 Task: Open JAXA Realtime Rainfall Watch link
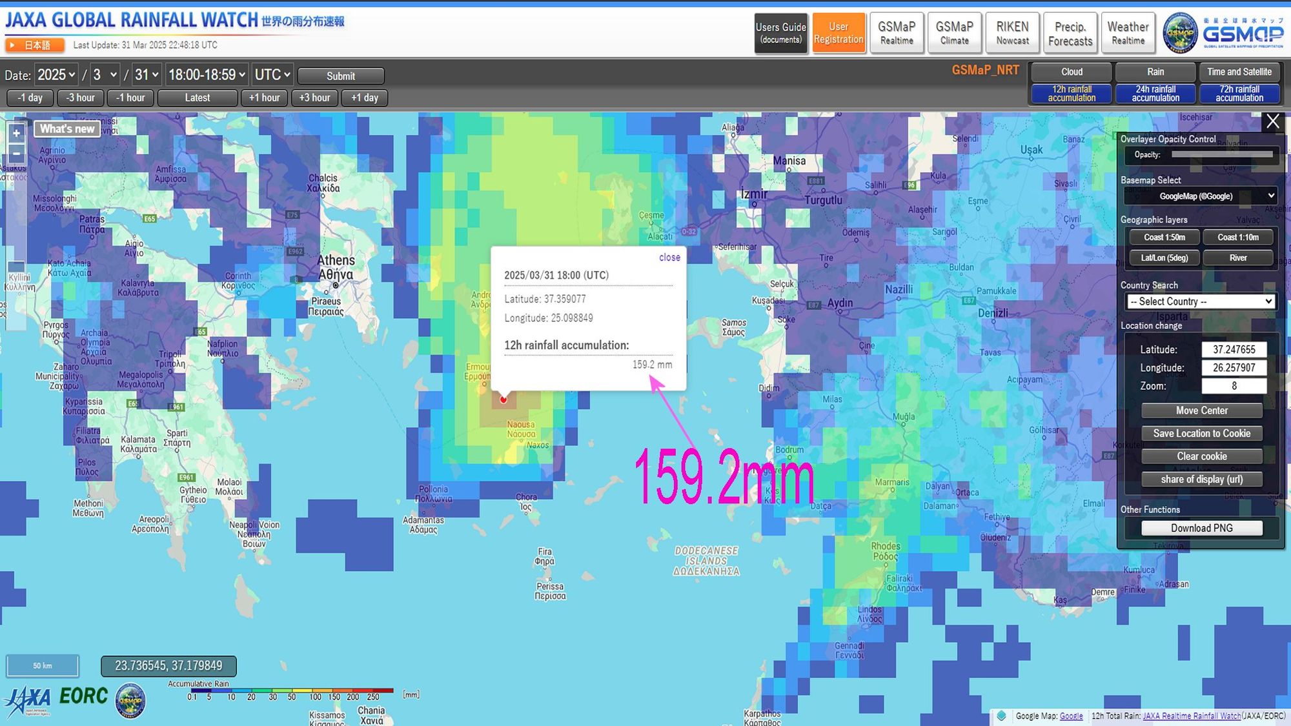point(1192,716)
